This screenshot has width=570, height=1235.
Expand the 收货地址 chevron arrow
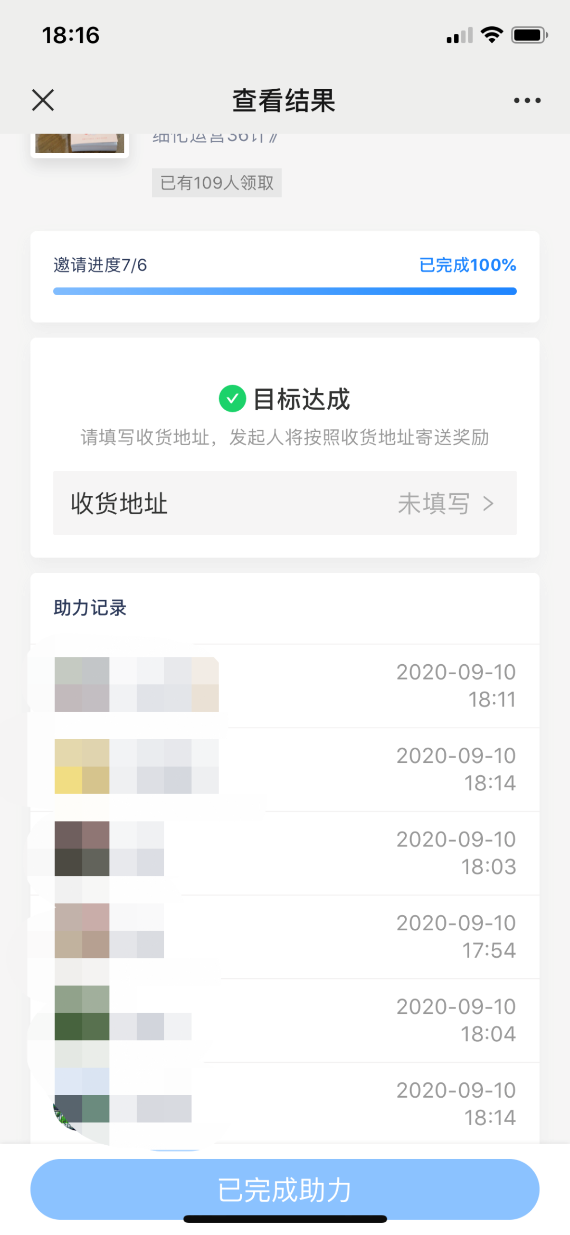(489, 504)
